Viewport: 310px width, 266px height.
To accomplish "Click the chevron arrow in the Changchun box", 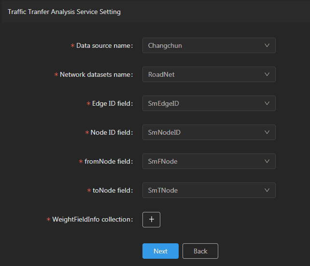I will click(x=267, y=45).
